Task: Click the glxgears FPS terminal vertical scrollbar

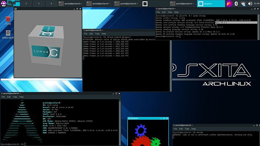Action: click(x=171, y=65)
